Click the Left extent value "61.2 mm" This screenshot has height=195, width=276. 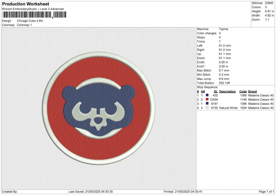225,46
